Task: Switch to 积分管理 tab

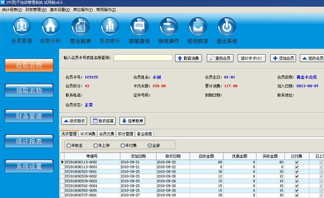Action: pos(125,134)
